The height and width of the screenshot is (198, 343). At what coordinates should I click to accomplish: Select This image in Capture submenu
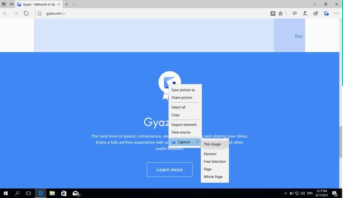pos(215,144)
